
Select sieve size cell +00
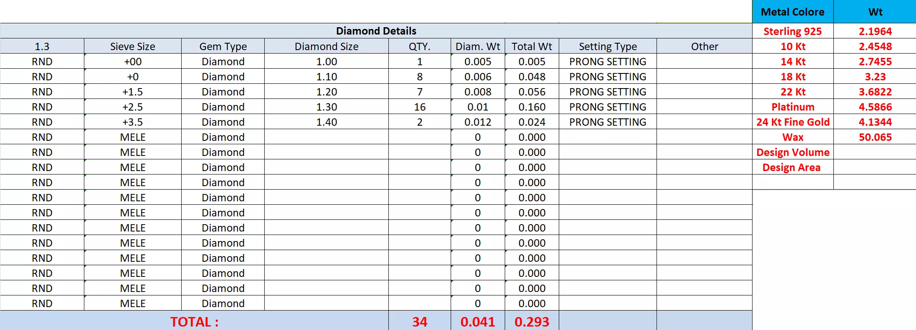133,61
